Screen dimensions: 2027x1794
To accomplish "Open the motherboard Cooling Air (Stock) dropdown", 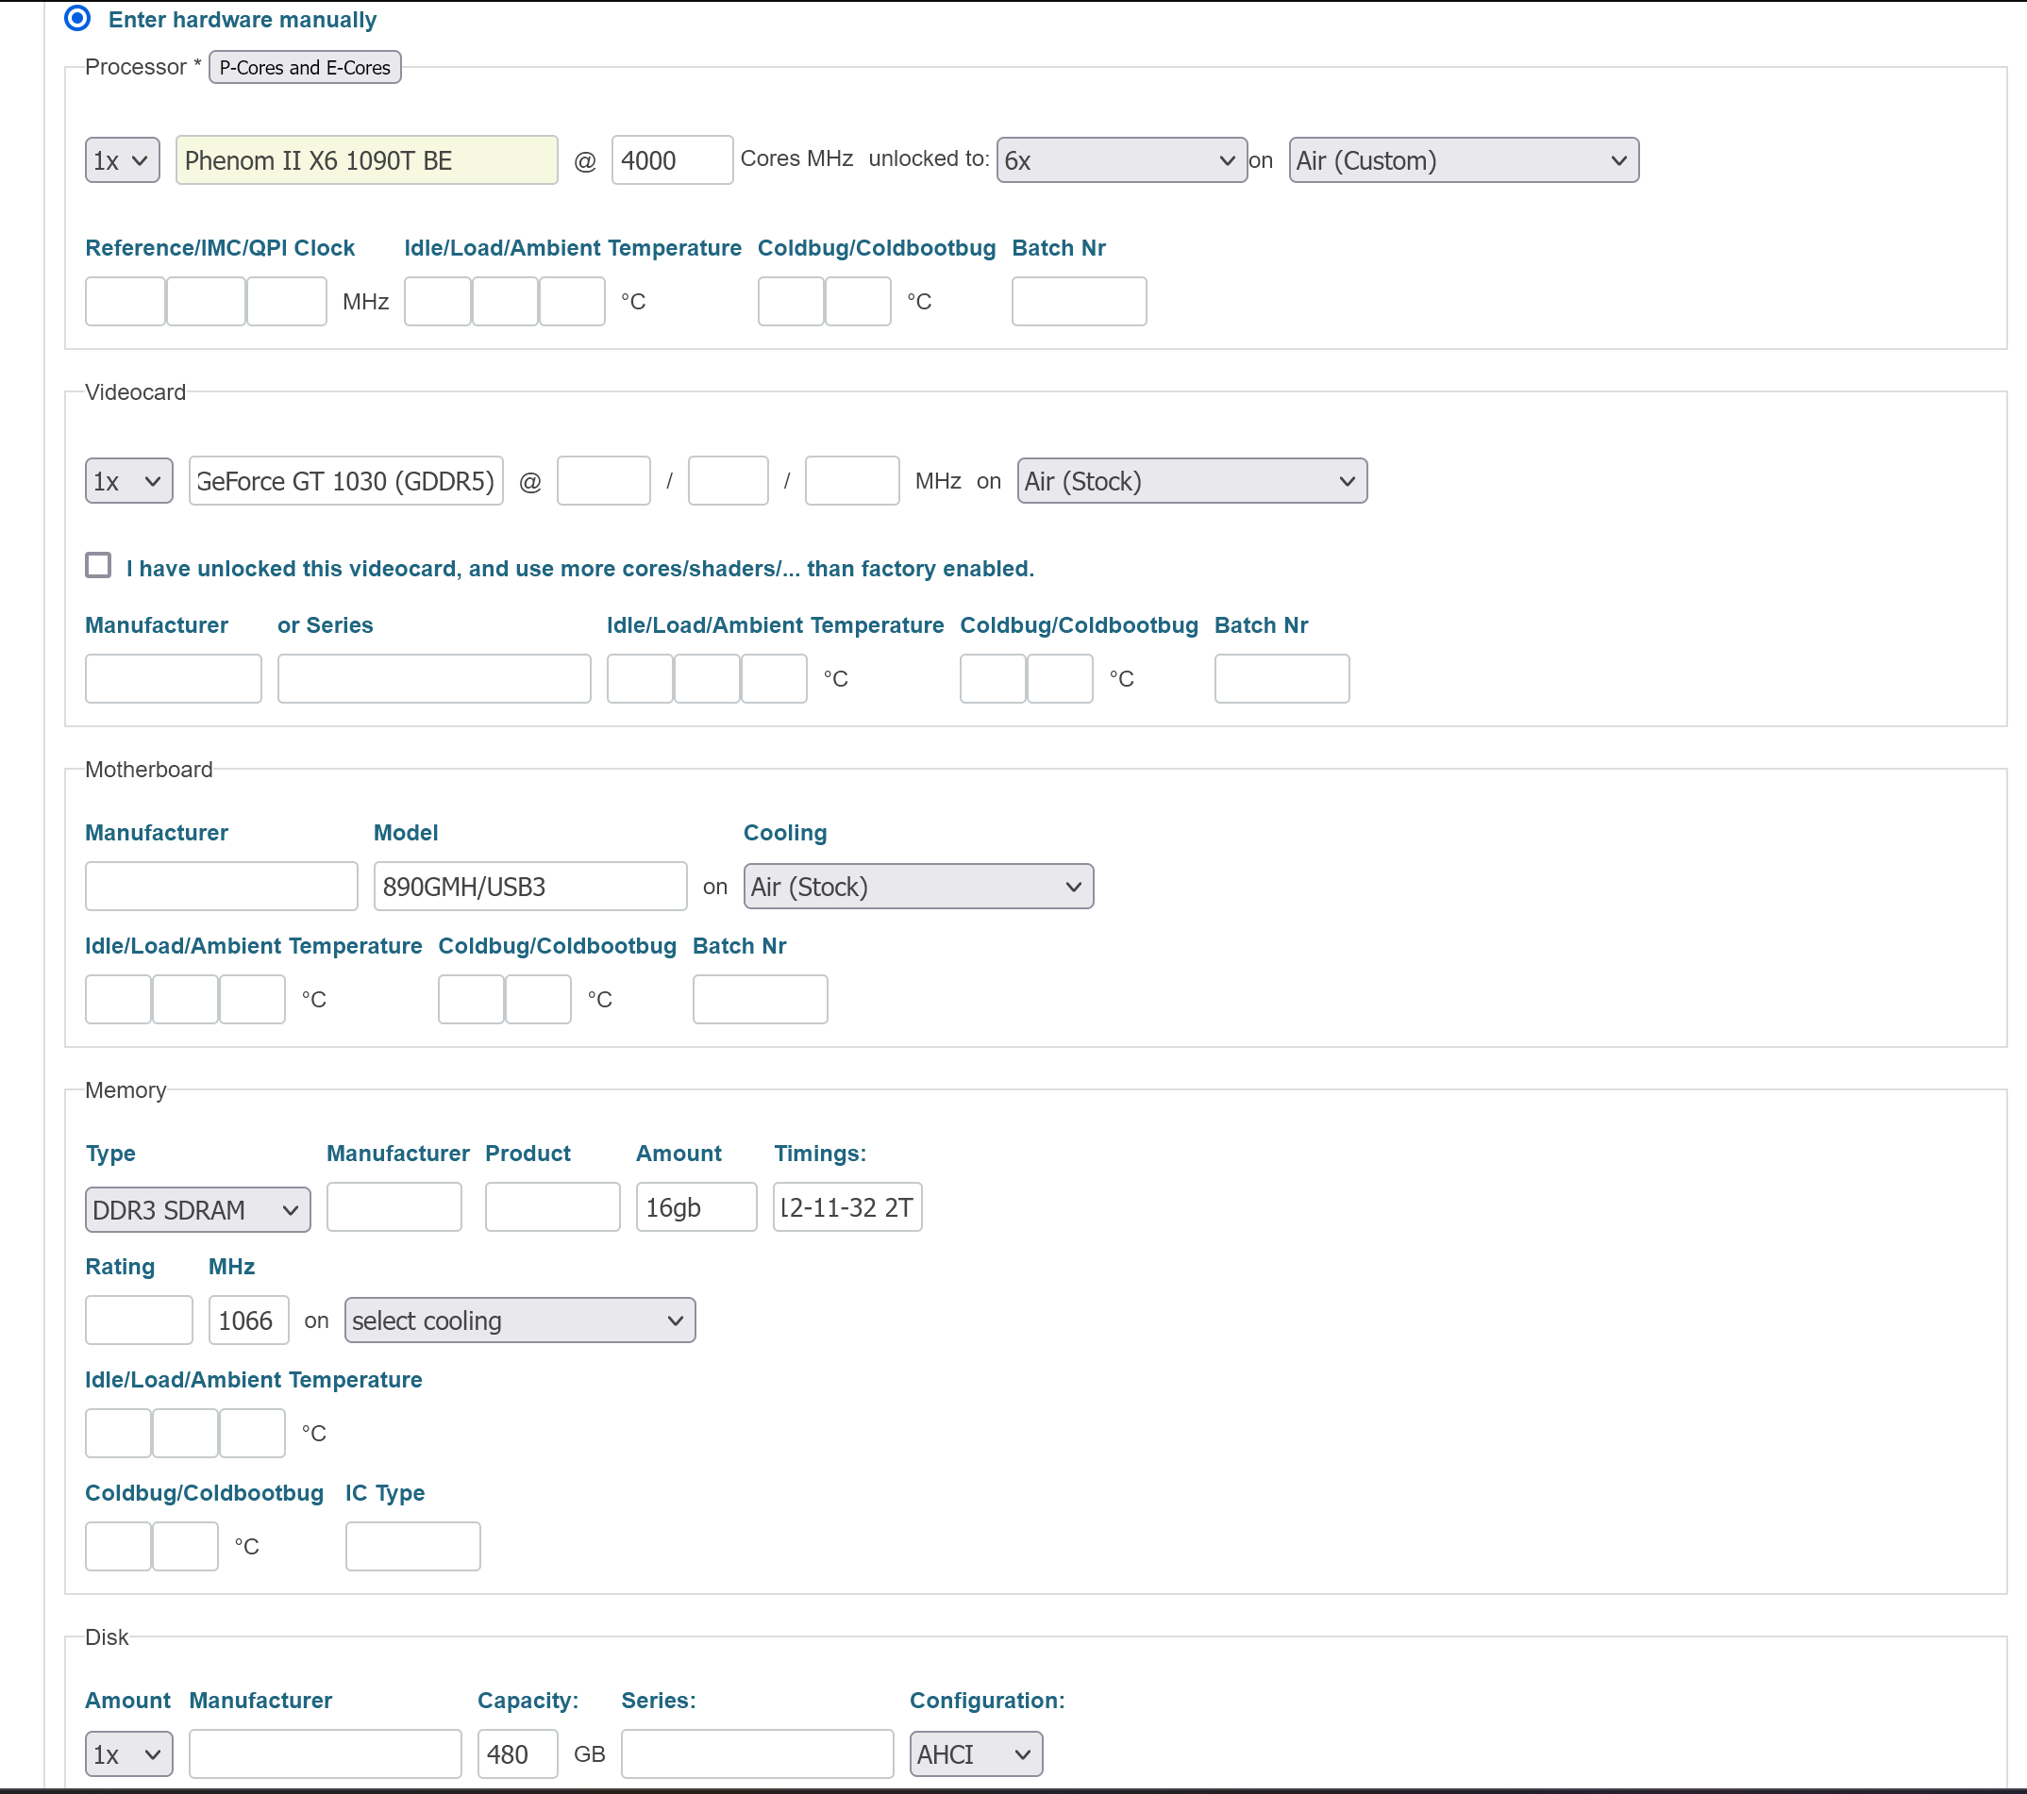I will click(917, 886).
